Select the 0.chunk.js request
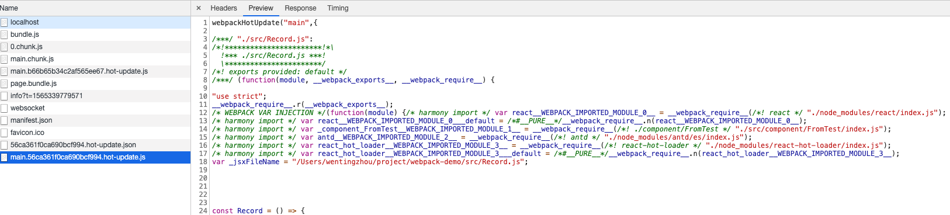The image size is (950, 215). pos(95,47)
